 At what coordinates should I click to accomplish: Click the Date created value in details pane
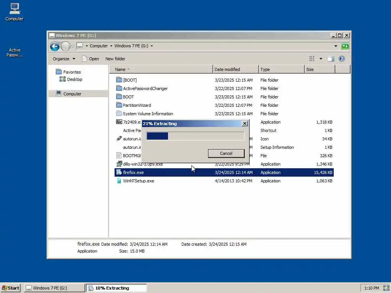[x=228, y=244]
